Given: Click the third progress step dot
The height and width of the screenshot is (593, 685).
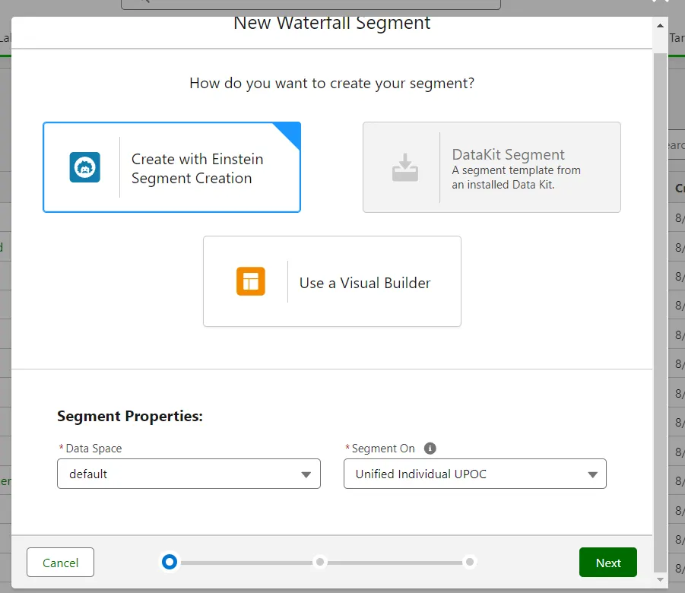Looking at the screenshot, I should coord(470,562).
